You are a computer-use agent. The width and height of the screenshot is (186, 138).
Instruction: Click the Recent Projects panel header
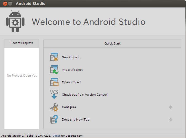22,43
